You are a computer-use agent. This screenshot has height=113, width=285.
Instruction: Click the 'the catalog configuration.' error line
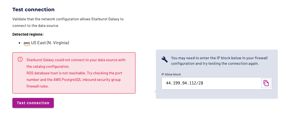tap(48, 66)
